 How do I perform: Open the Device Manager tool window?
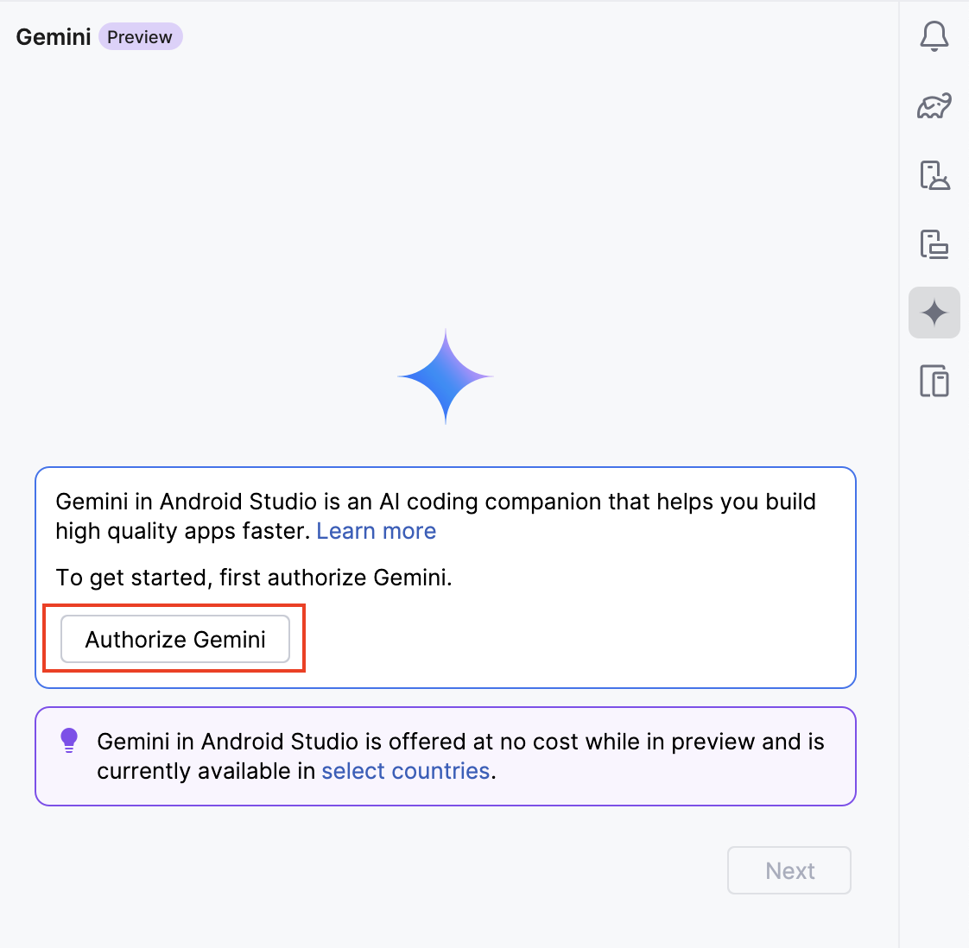934,174
